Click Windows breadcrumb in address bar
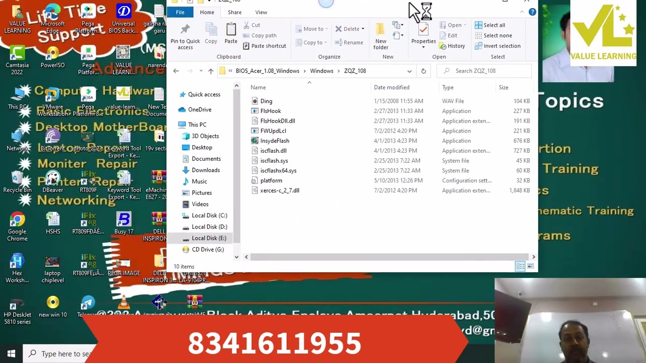This screenshot has height=363, width=646. pos(321,71)
